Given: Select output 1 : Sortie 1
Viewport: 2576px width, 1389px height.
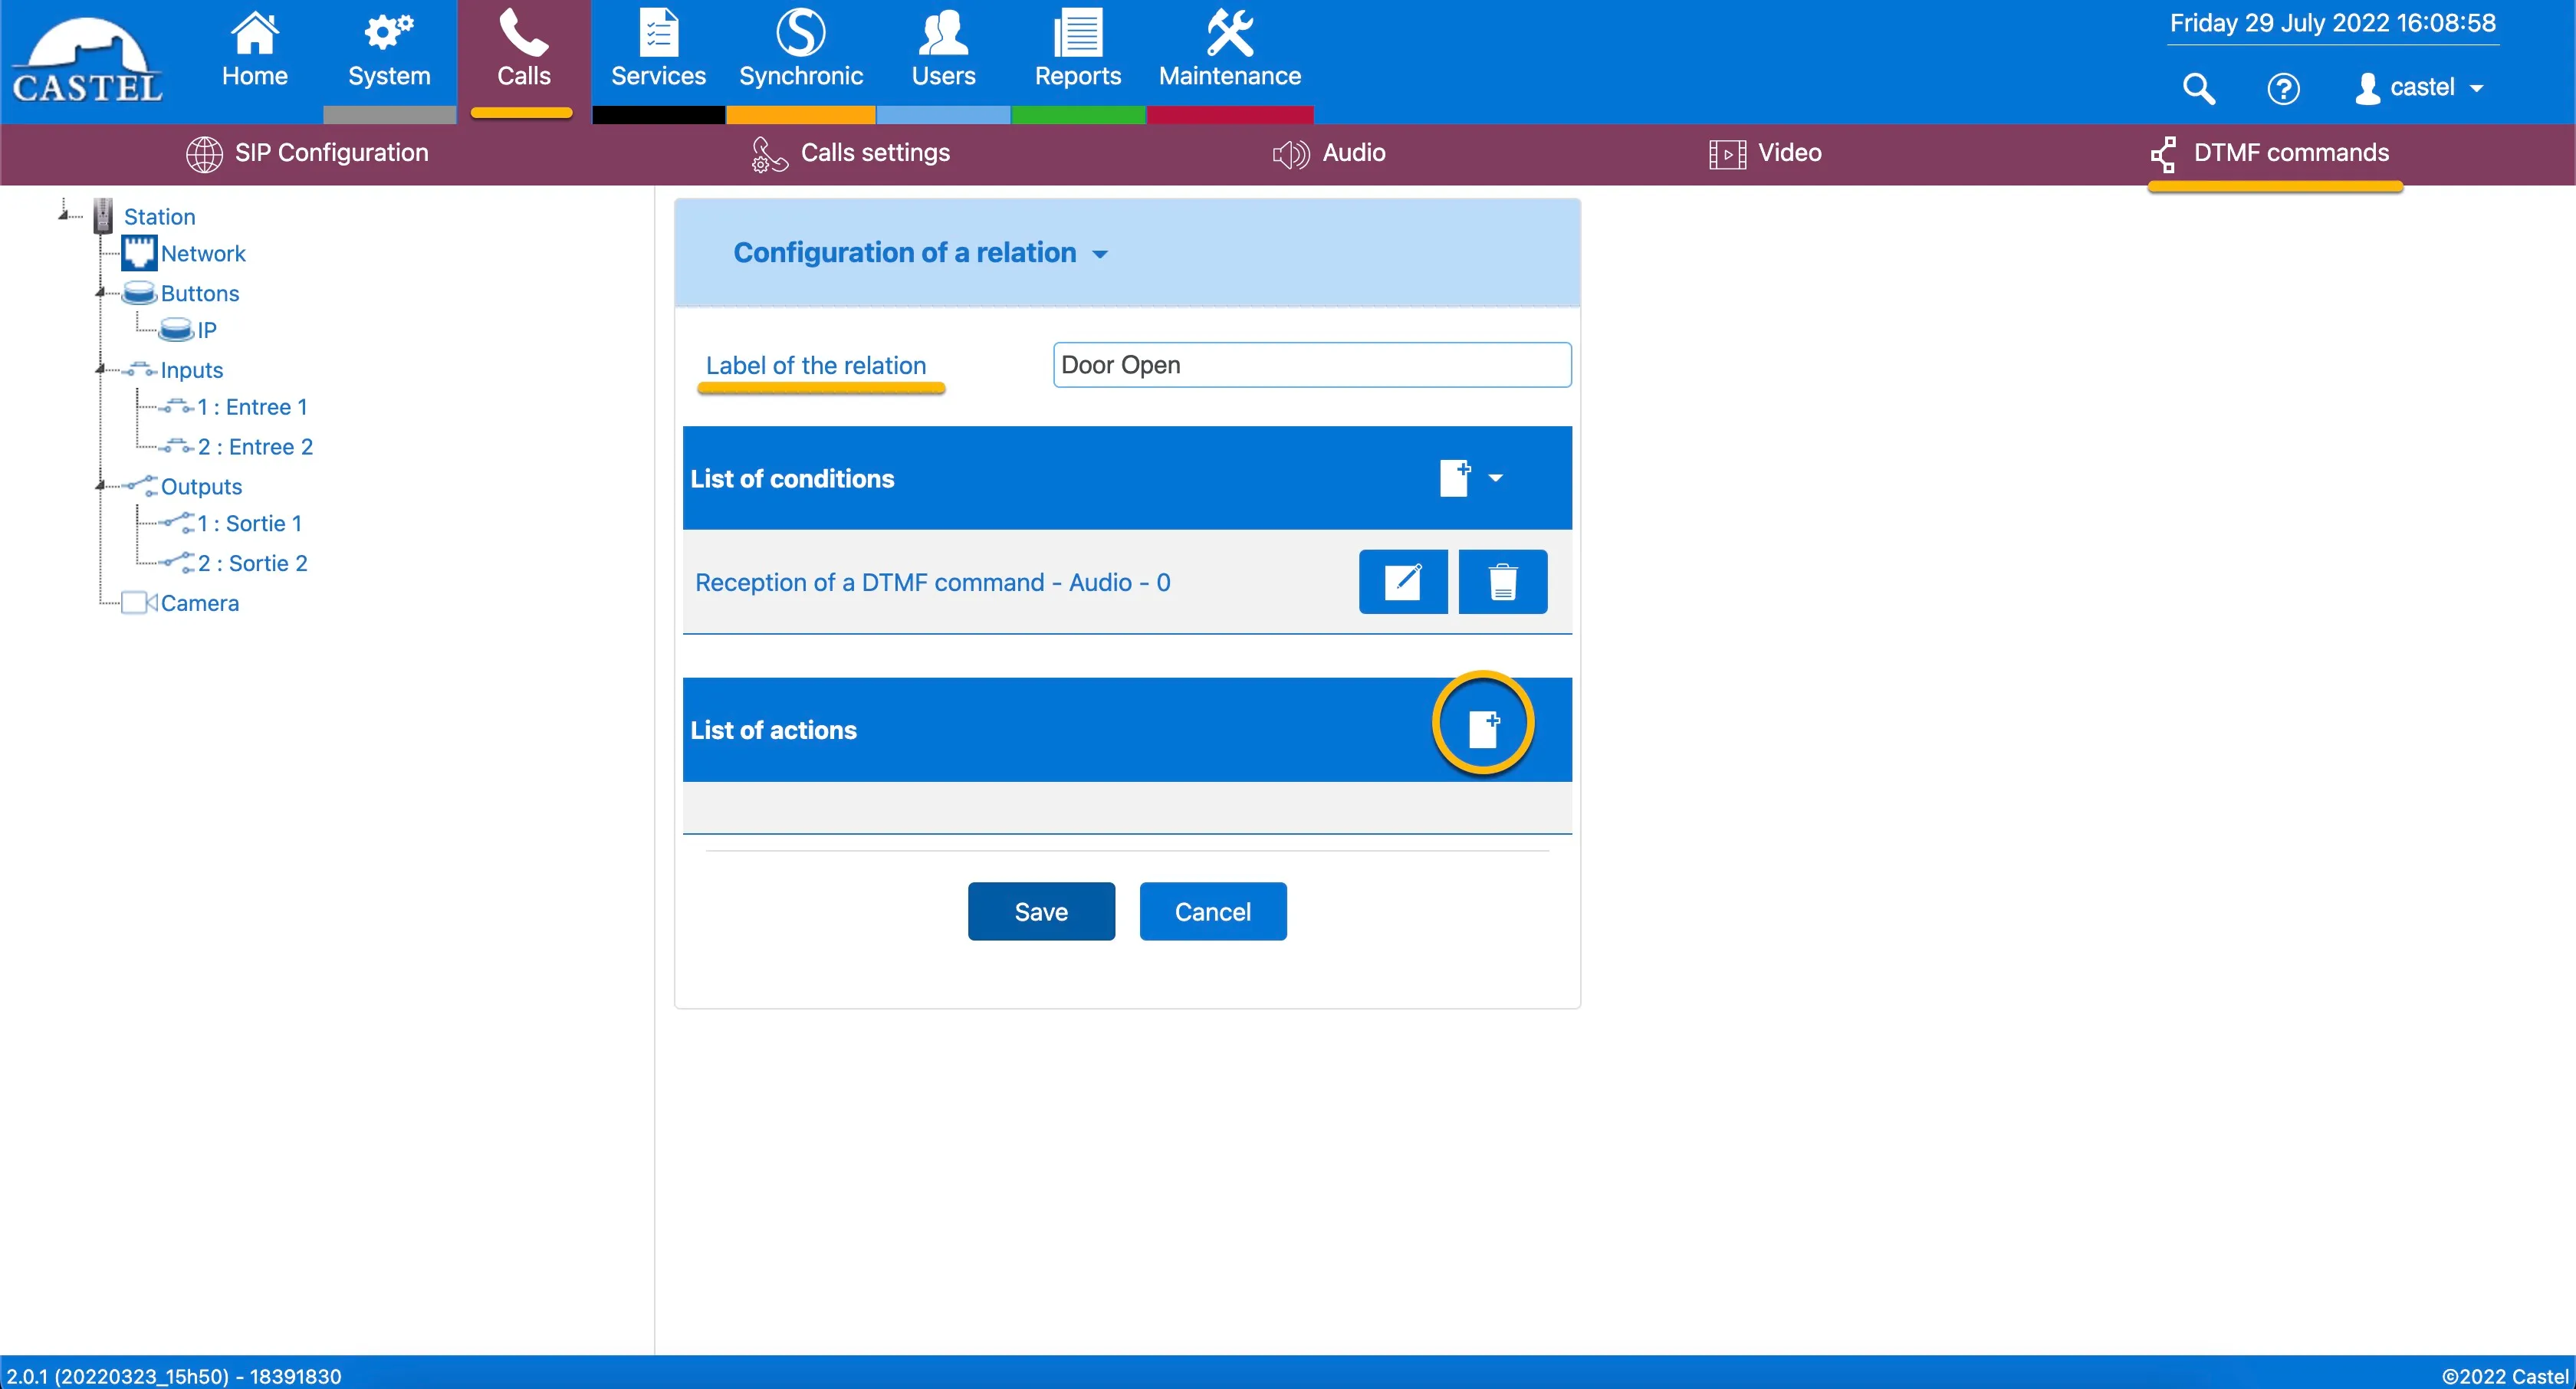Looking at the screenshot, I should click(x=249, y=524).
